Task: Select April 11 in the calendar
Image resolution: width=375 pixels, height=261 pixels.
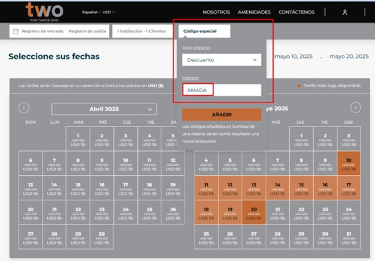Action: coord(149,164)
